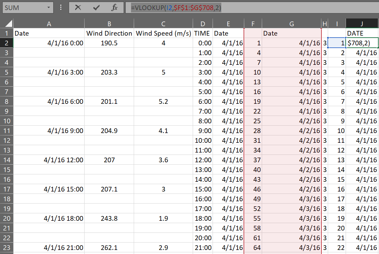Select column J header

coord(362,24)
